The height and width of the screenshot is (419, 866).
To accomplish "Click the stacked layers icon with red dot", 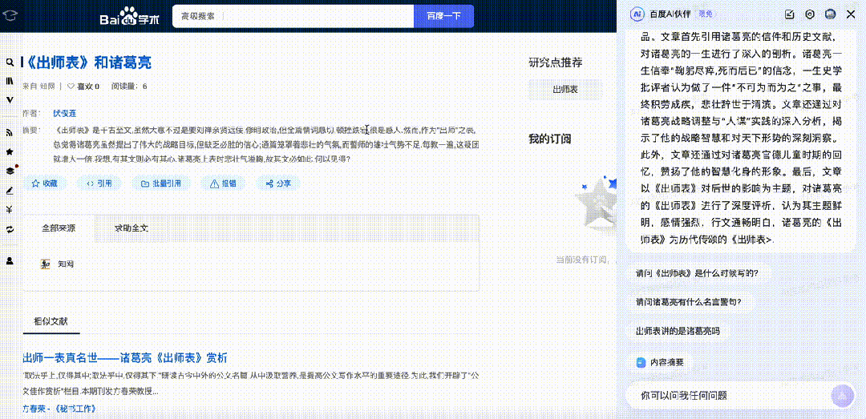I will pyautogui.click(x=10, y=171).
